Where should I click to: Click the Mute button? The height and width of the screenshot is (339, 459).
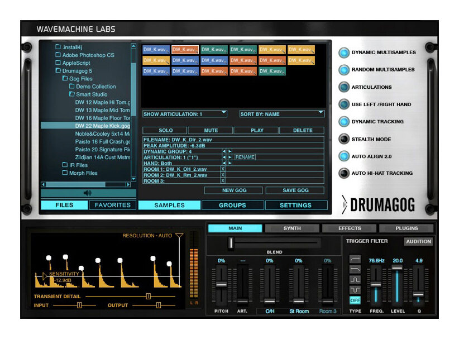211,130
